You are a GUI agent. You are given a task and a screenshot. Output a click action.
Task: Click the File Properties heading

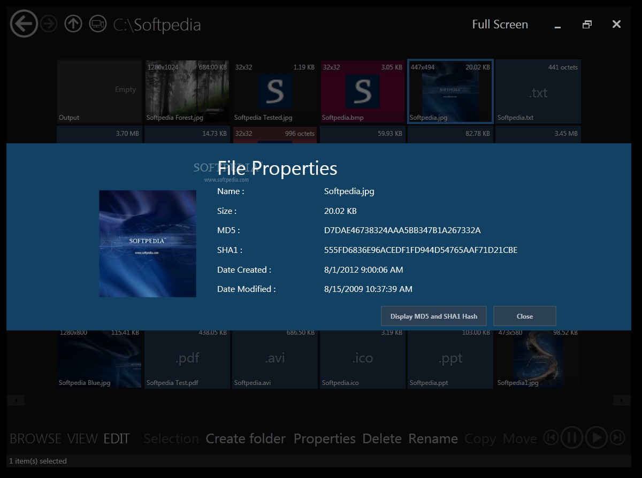point(277,168)
